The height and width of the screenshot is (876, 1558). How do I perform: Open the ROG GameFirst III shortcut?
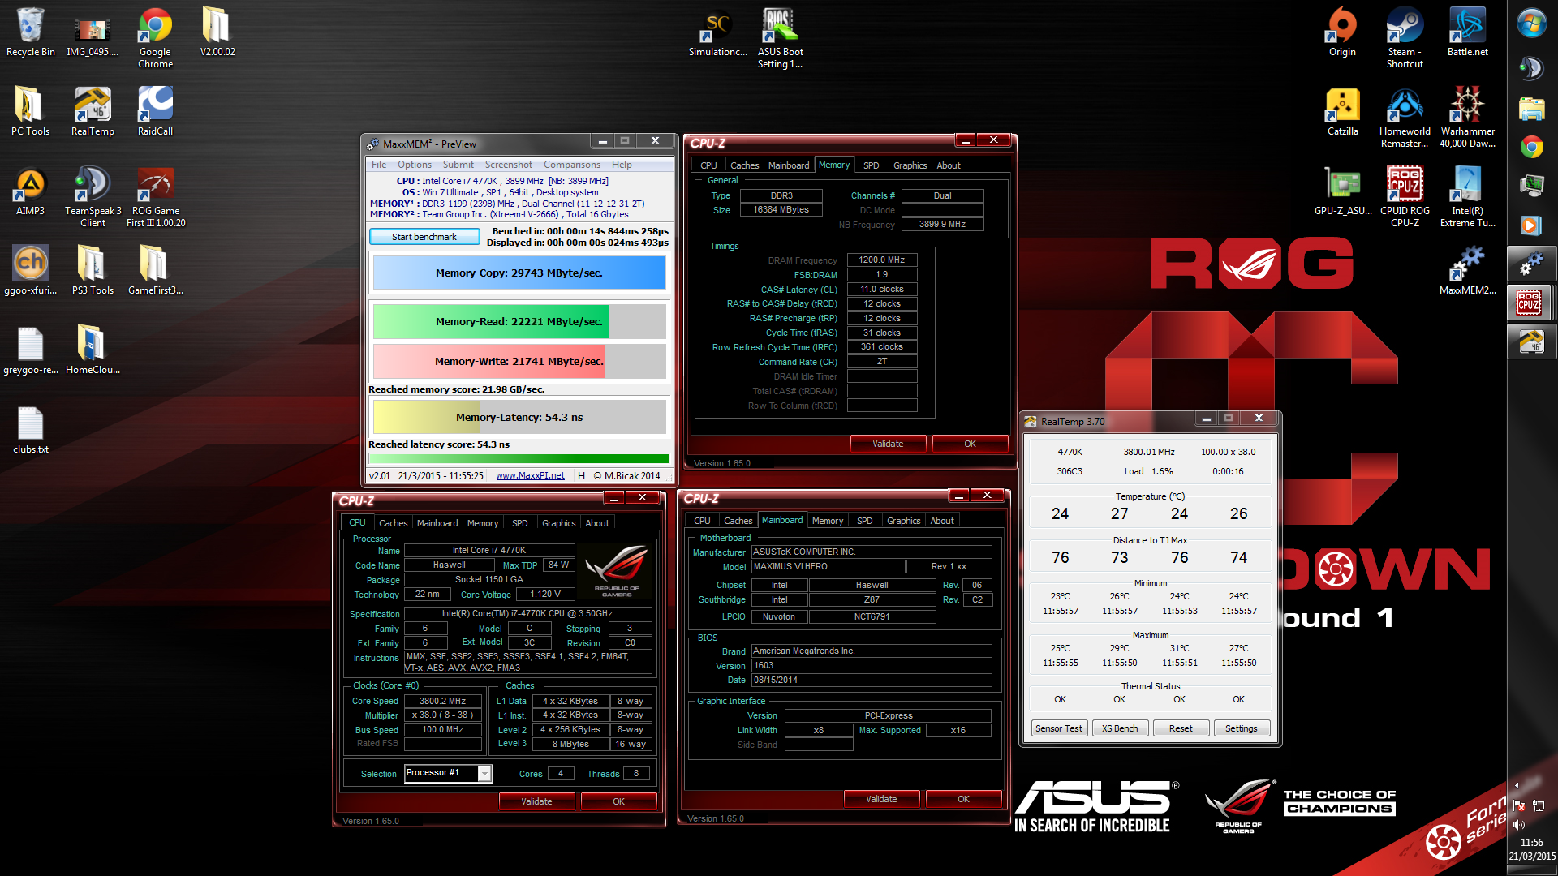(x=155, y=197)
